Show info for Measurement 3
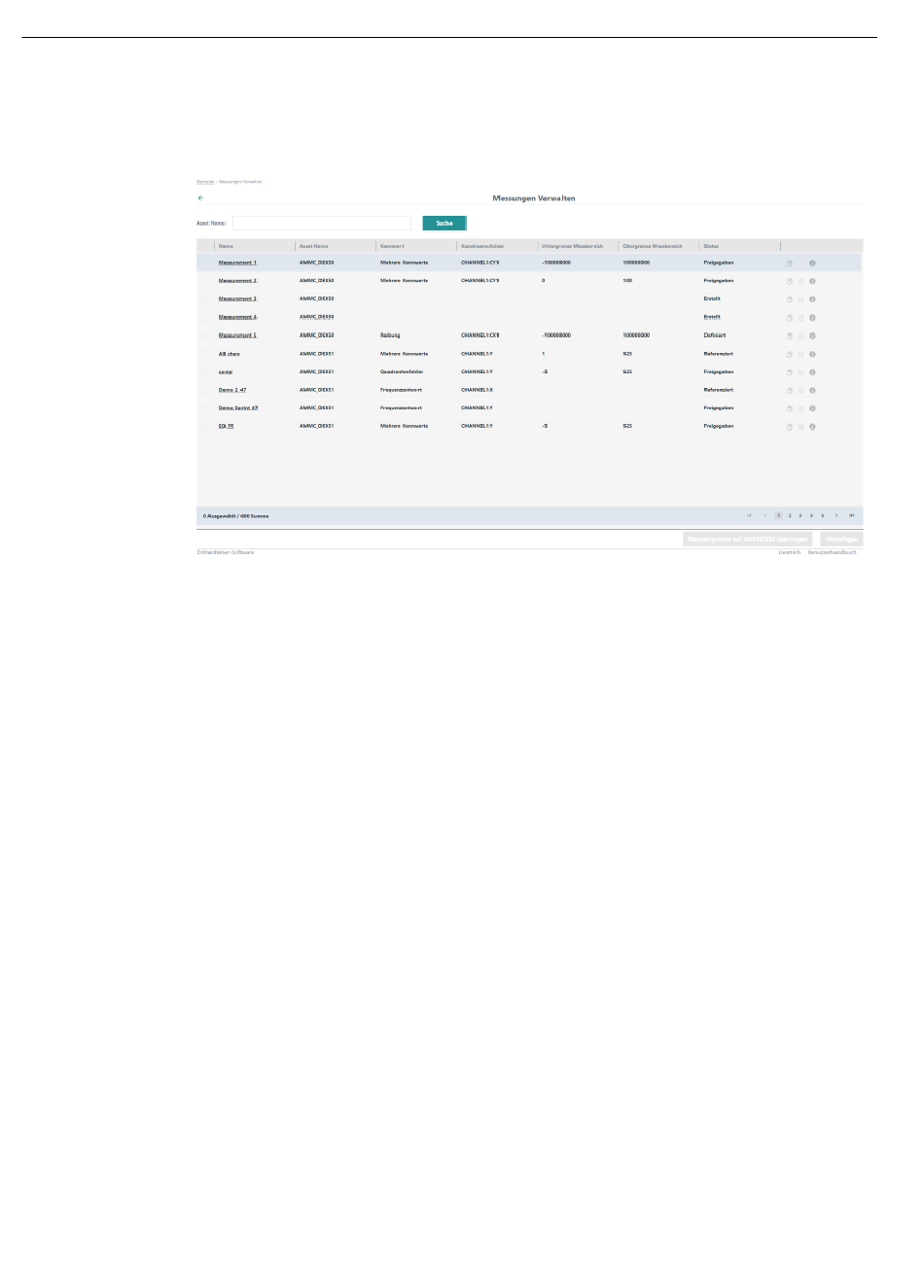Screen dimensions: 924x1265 click(x=812, y=299)
